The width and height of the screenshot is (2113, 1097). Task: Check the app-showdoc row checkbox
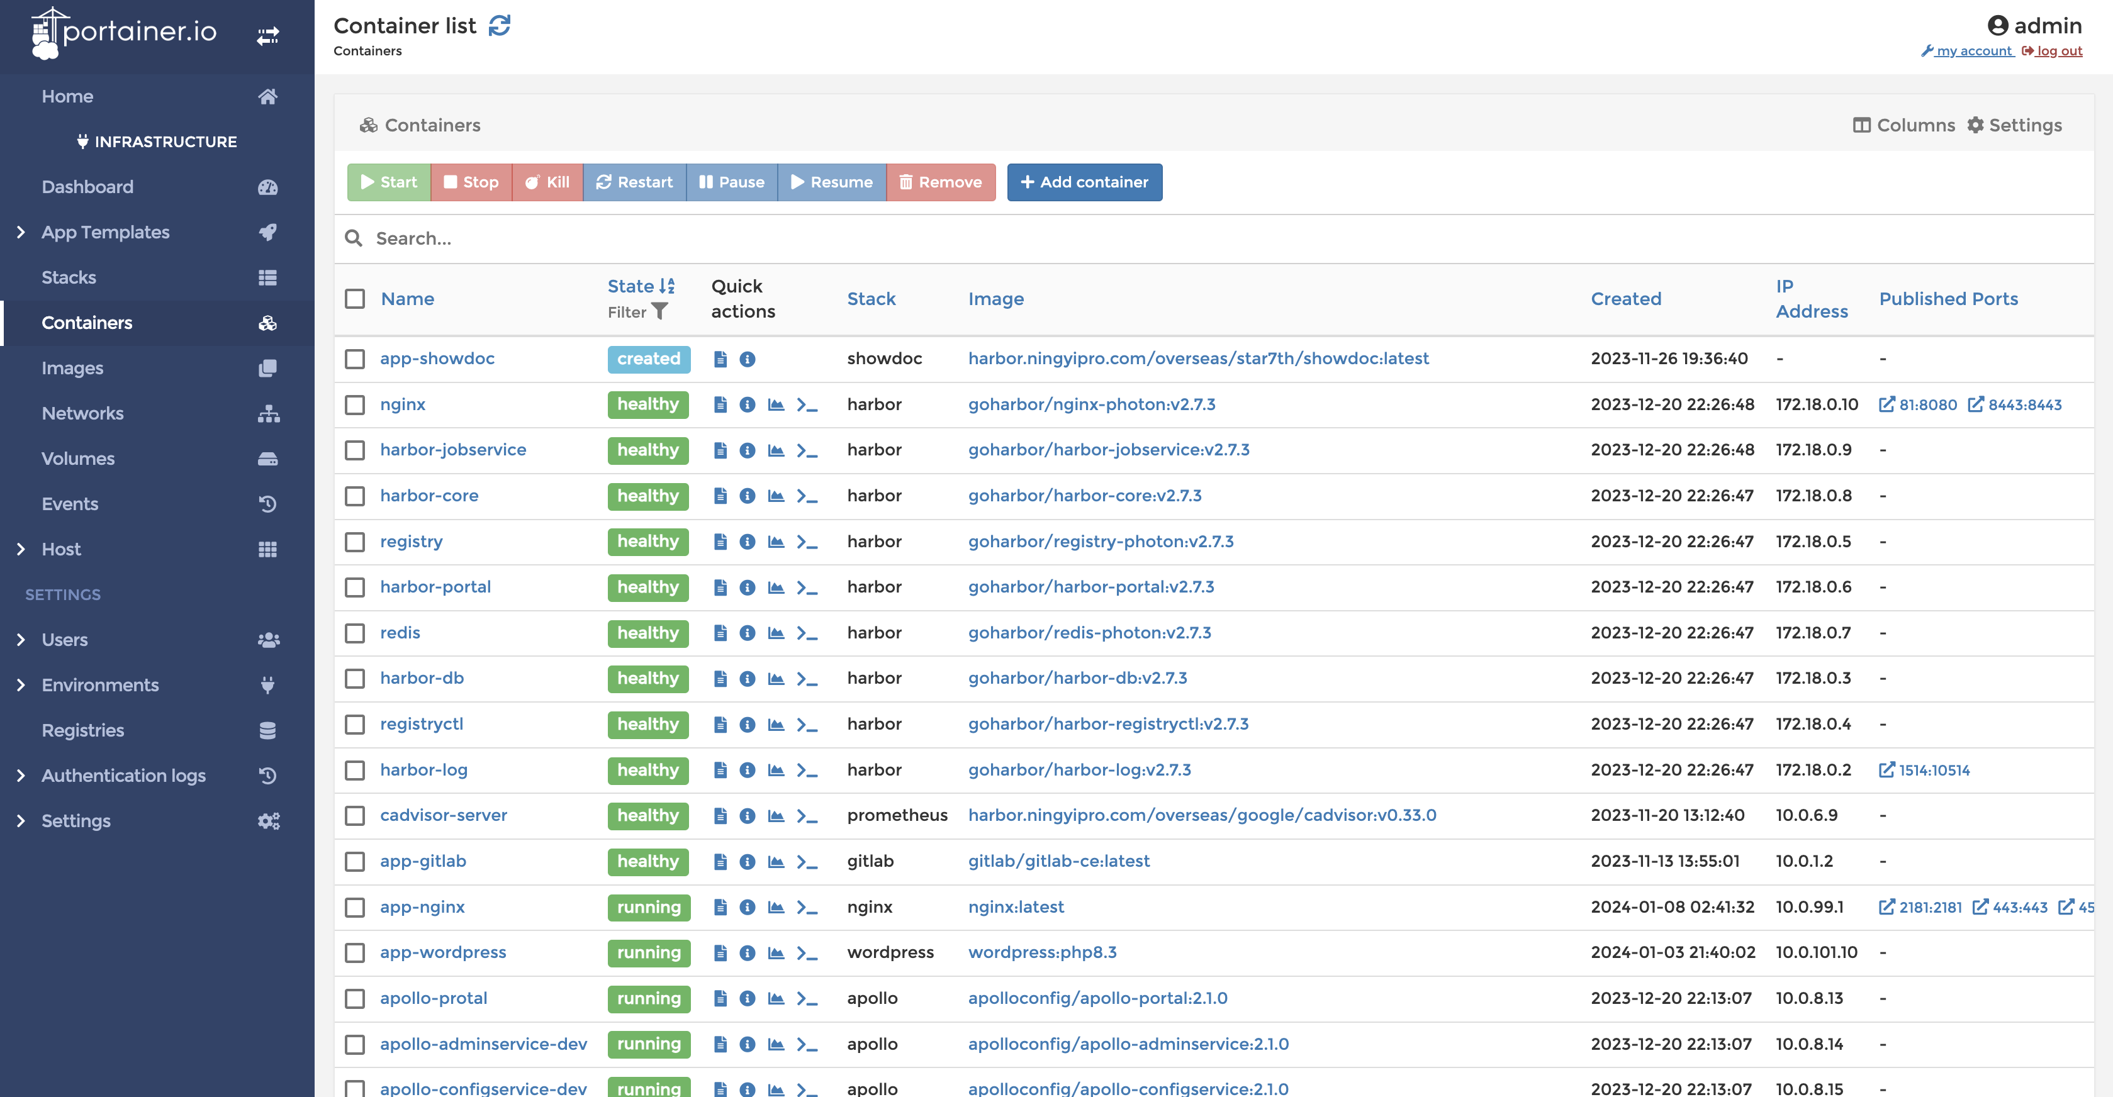coord(354,359)
